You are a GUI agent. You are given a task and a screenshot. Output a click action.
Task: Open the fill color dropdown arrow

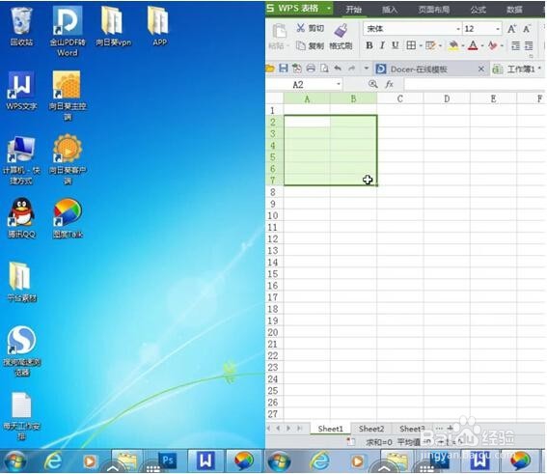coord(462,45)
